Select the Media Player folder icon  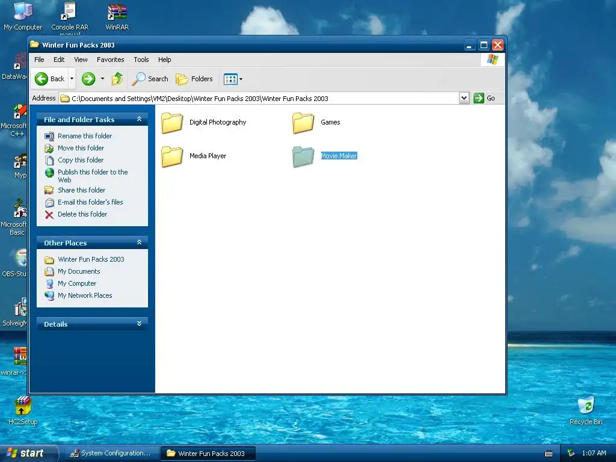point(172,156)
